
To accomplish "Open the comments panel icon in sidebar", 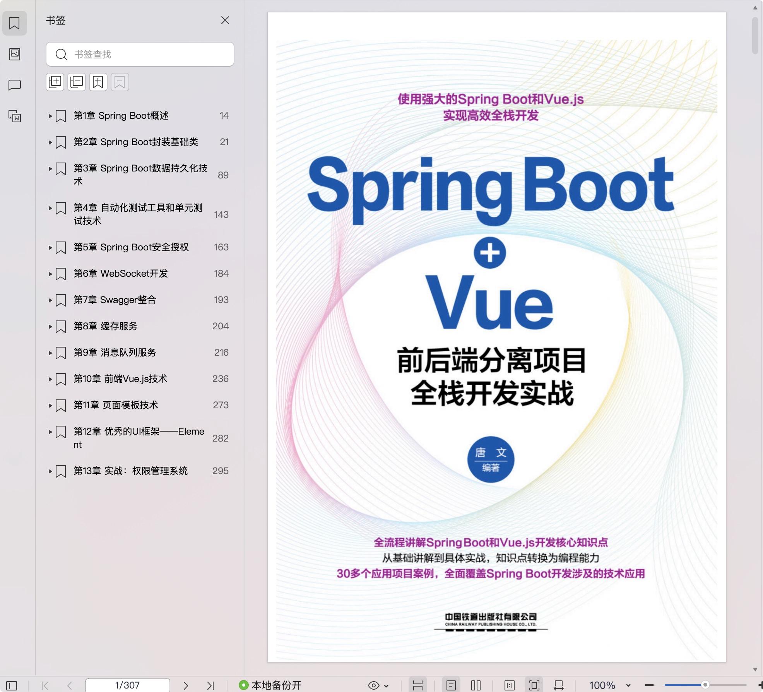I will 15,85.
